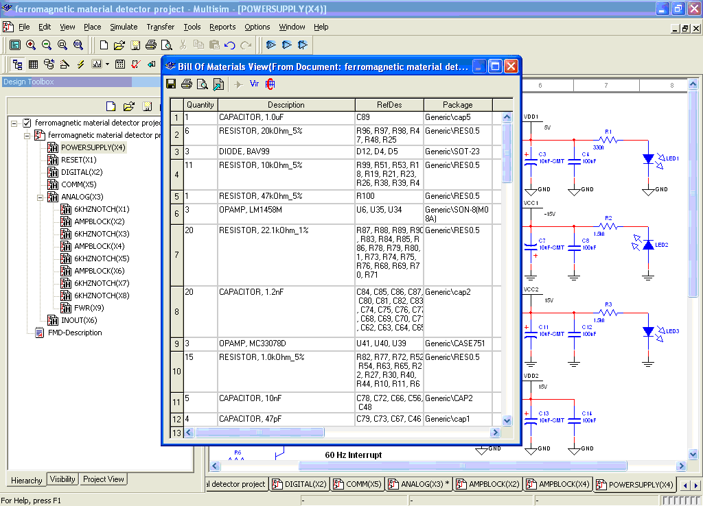
Task: Toggle the Export to spreadsheet icon
Action: [218, 84]
